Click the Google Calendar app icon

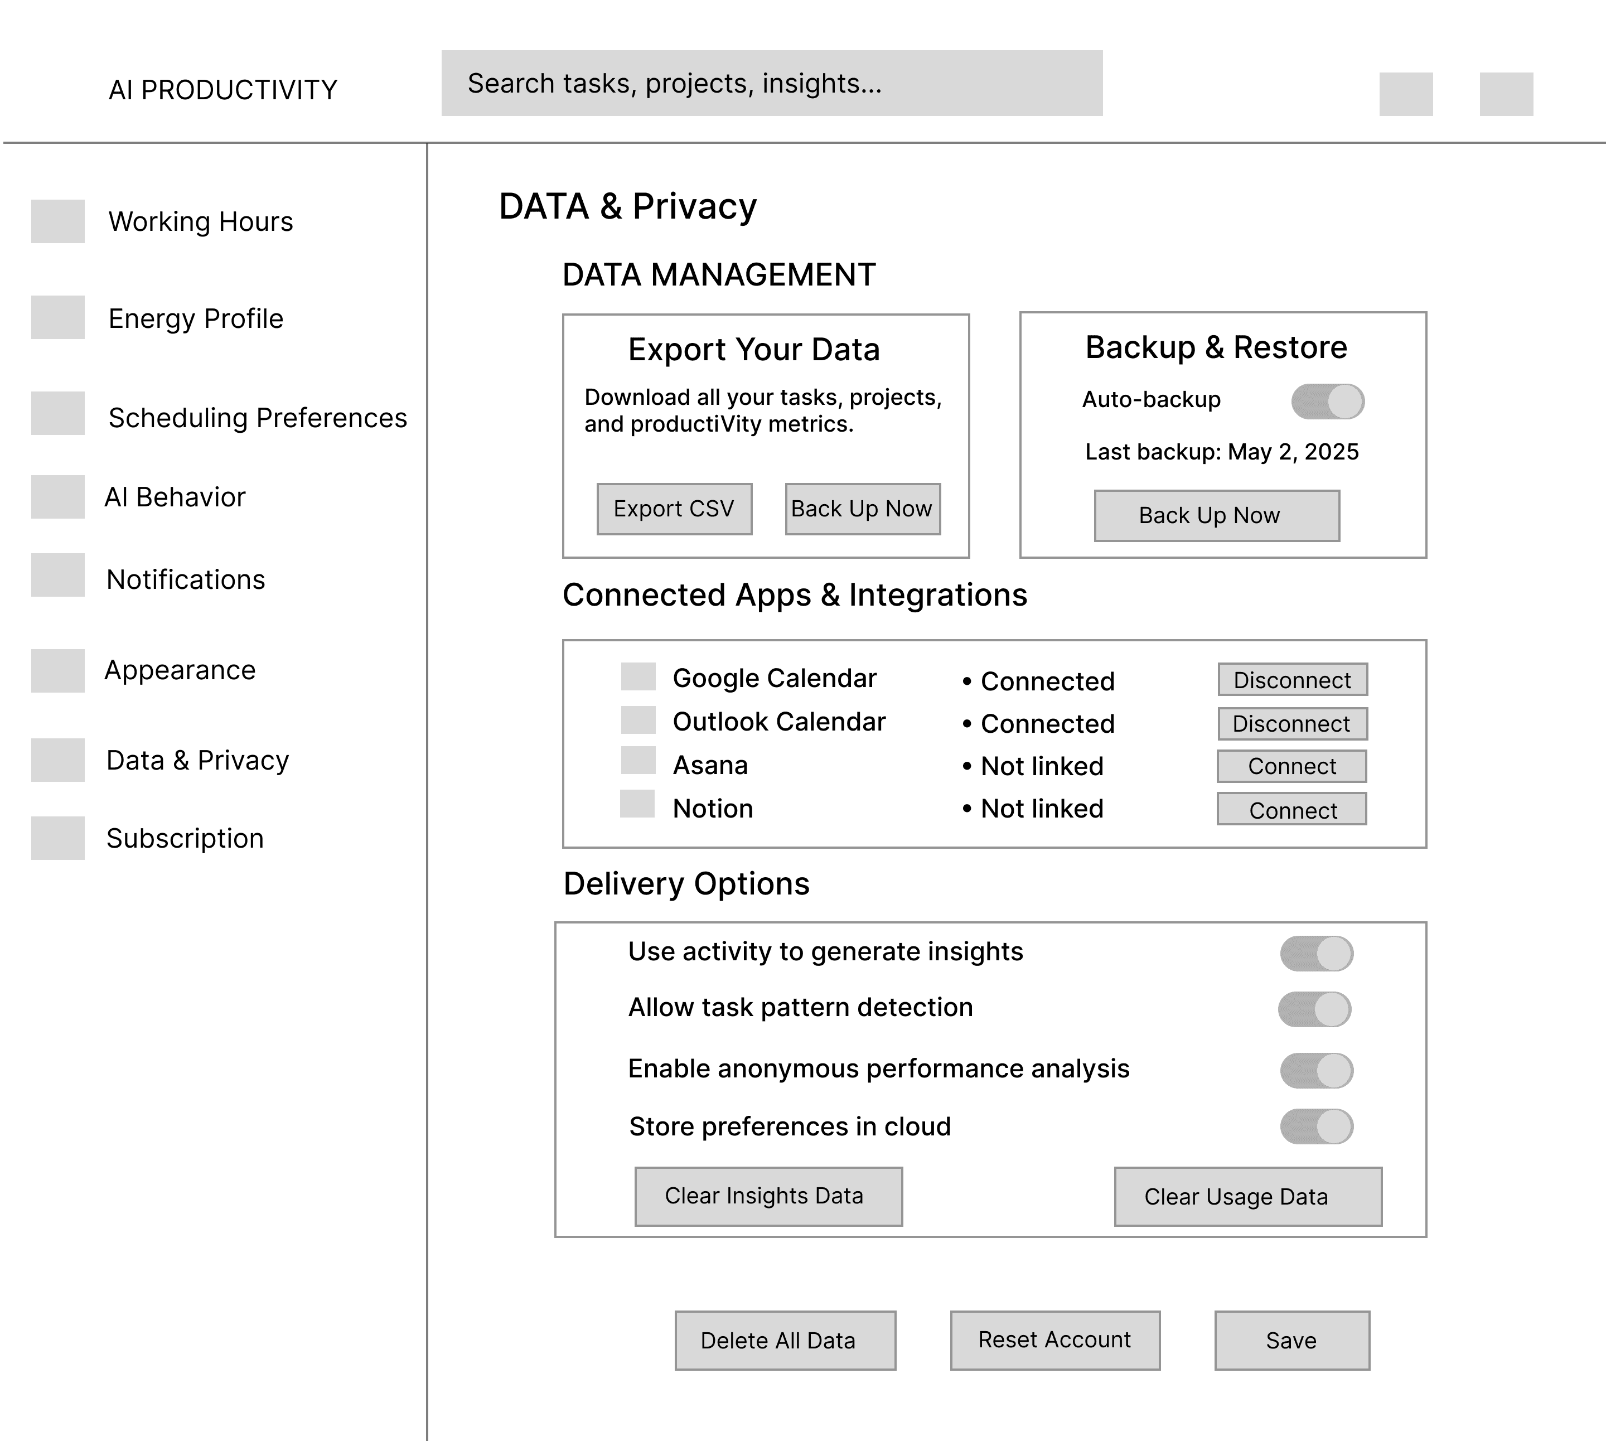(638, 677)
